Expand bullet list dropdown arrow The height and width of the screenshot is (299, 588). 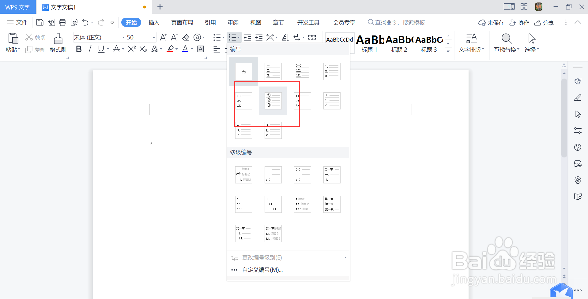[x=223, y=37]
